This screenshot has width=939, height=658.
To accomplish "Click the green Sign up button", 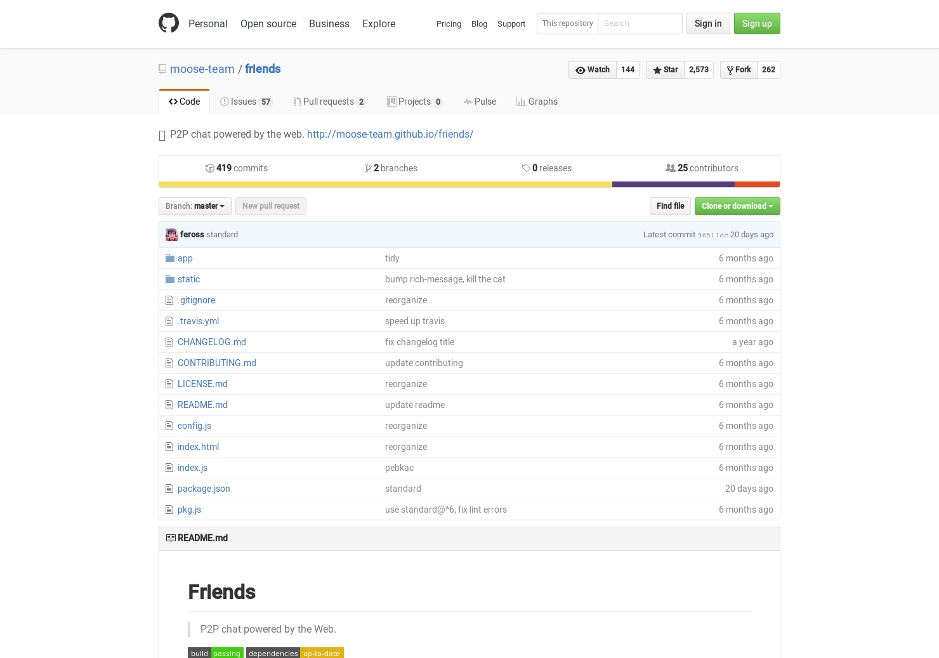I will click(x=757, y=23).
